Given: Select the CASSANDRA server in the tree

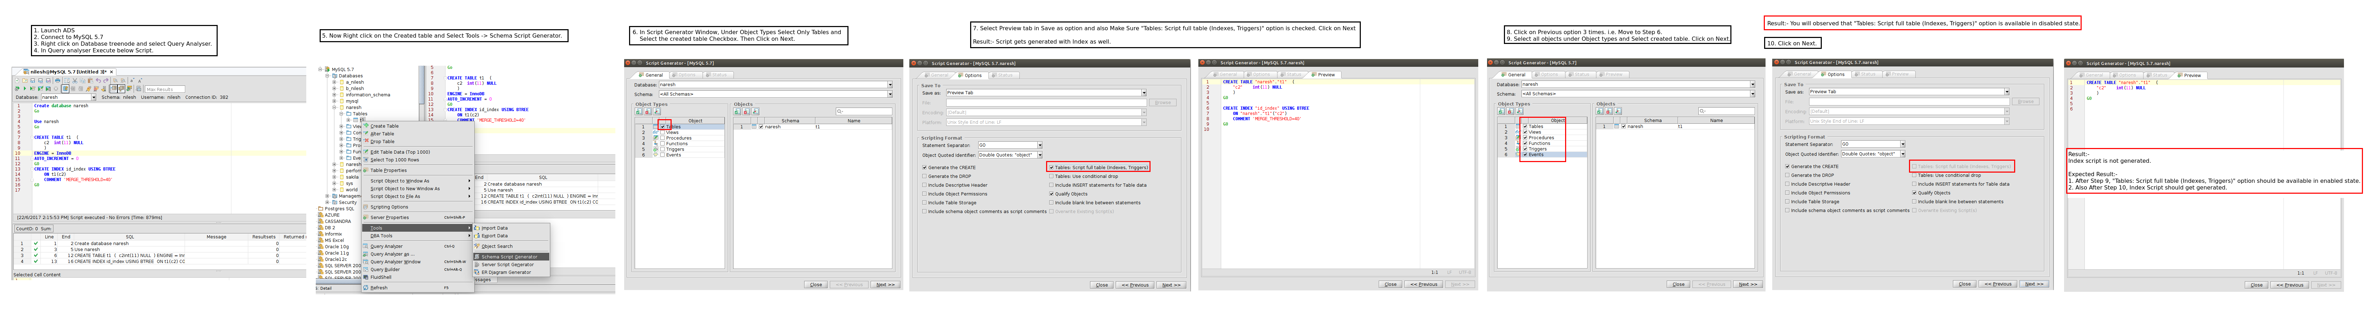Looking at the screenshot, I should point(338,221).
